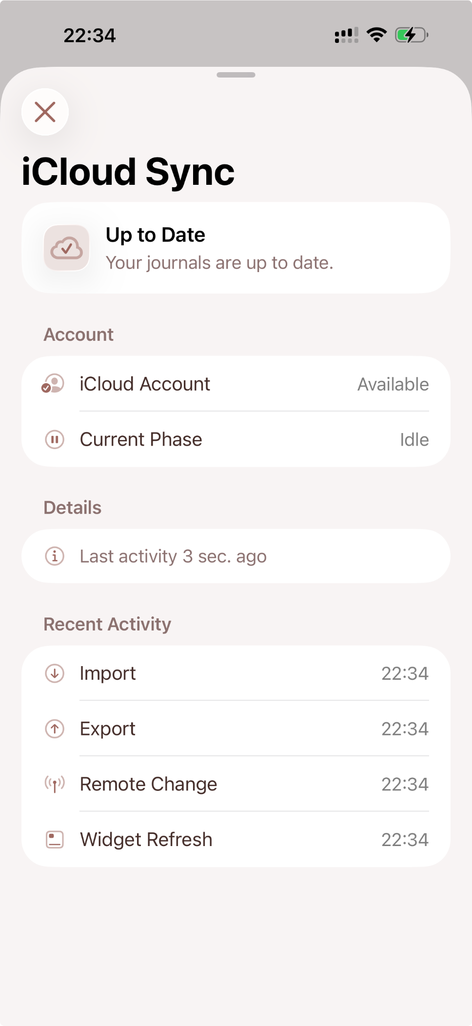472x1026 pixels.
Task: Tap the Import down-arrow icon
Action: click(55, 673)
